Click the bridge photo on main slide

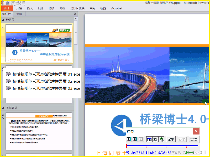[127, 75]
